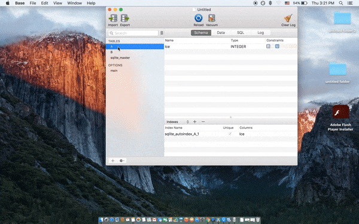
Task: Click the US flag input source icon
Action: point(287,3)
